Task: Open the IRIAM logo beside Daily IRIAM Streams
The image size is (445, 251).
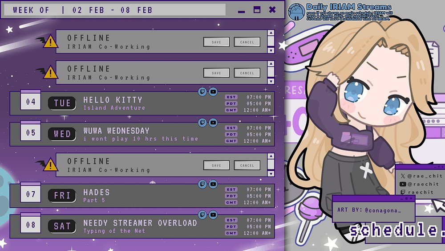Action: 295,12
